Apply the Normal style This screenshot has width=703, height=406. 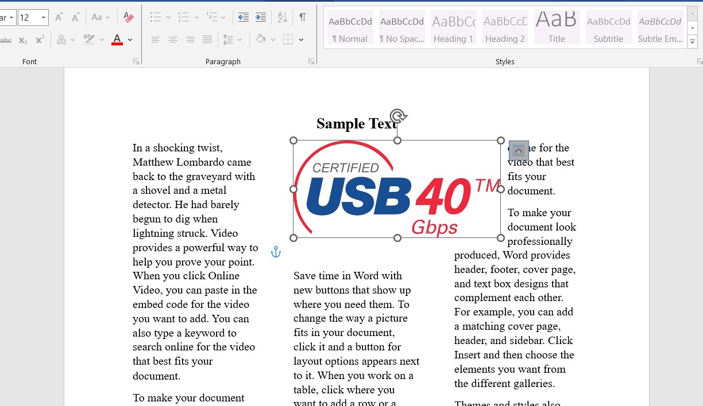(x=350, y=28)
